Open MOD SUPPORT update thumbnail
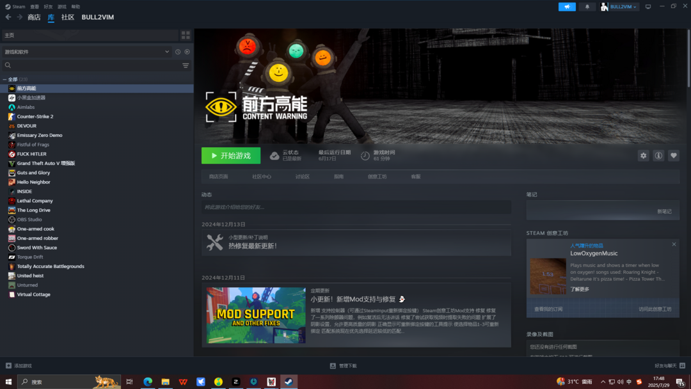Image resolution: width=691 pixels, height=389 pixels. (x=256, y=315)
